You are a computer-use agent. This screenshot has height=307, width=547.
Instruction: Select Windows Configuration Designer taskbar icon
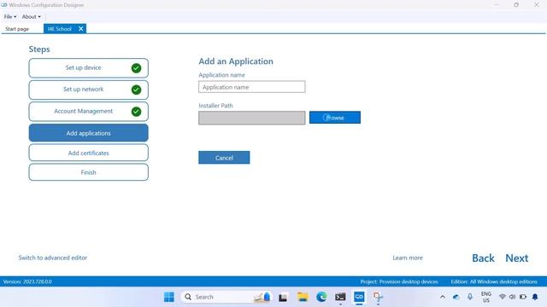tap(359, 297)
